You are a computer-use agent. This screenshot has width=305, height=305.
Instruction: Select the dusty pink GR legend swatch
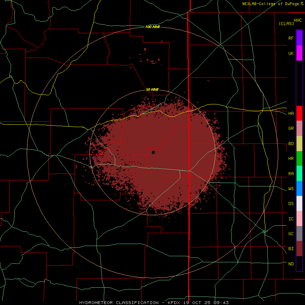click(x=299, y=128)
